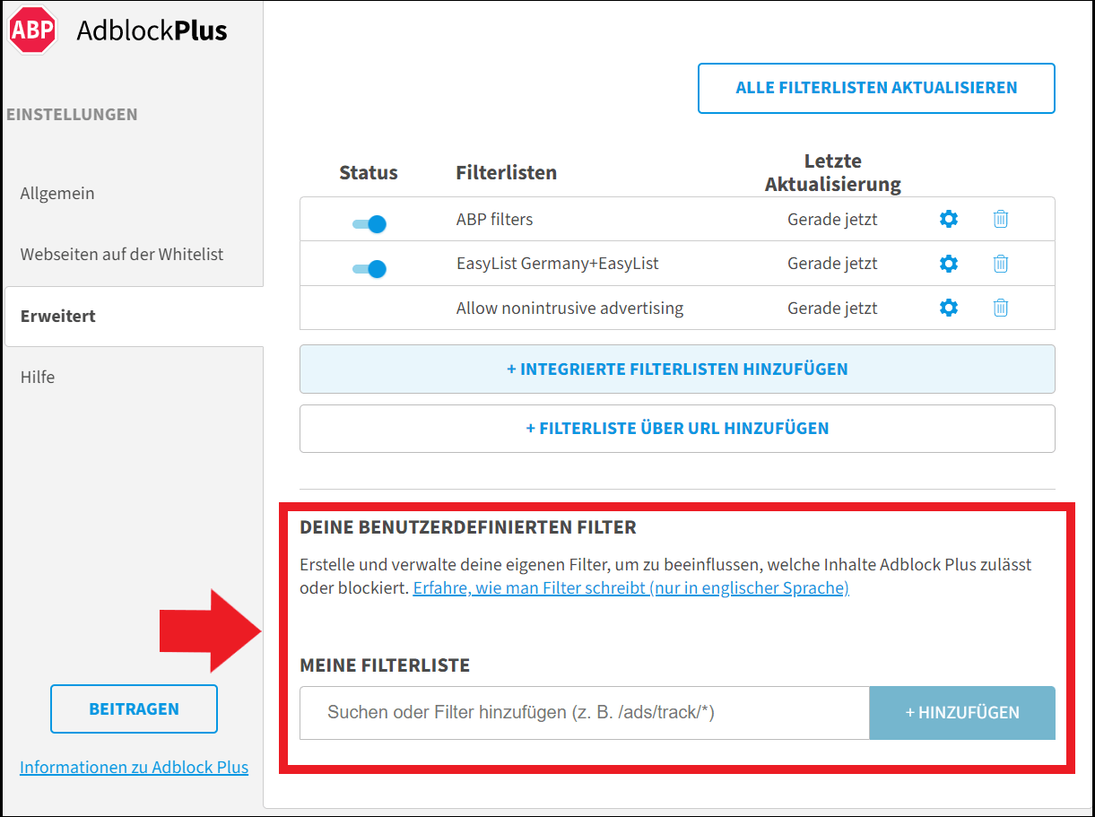This screenshot has width=1095, height=817.
Task: Open settings gear for Allow nonintrusive advertising
Action: click(949, 308)
